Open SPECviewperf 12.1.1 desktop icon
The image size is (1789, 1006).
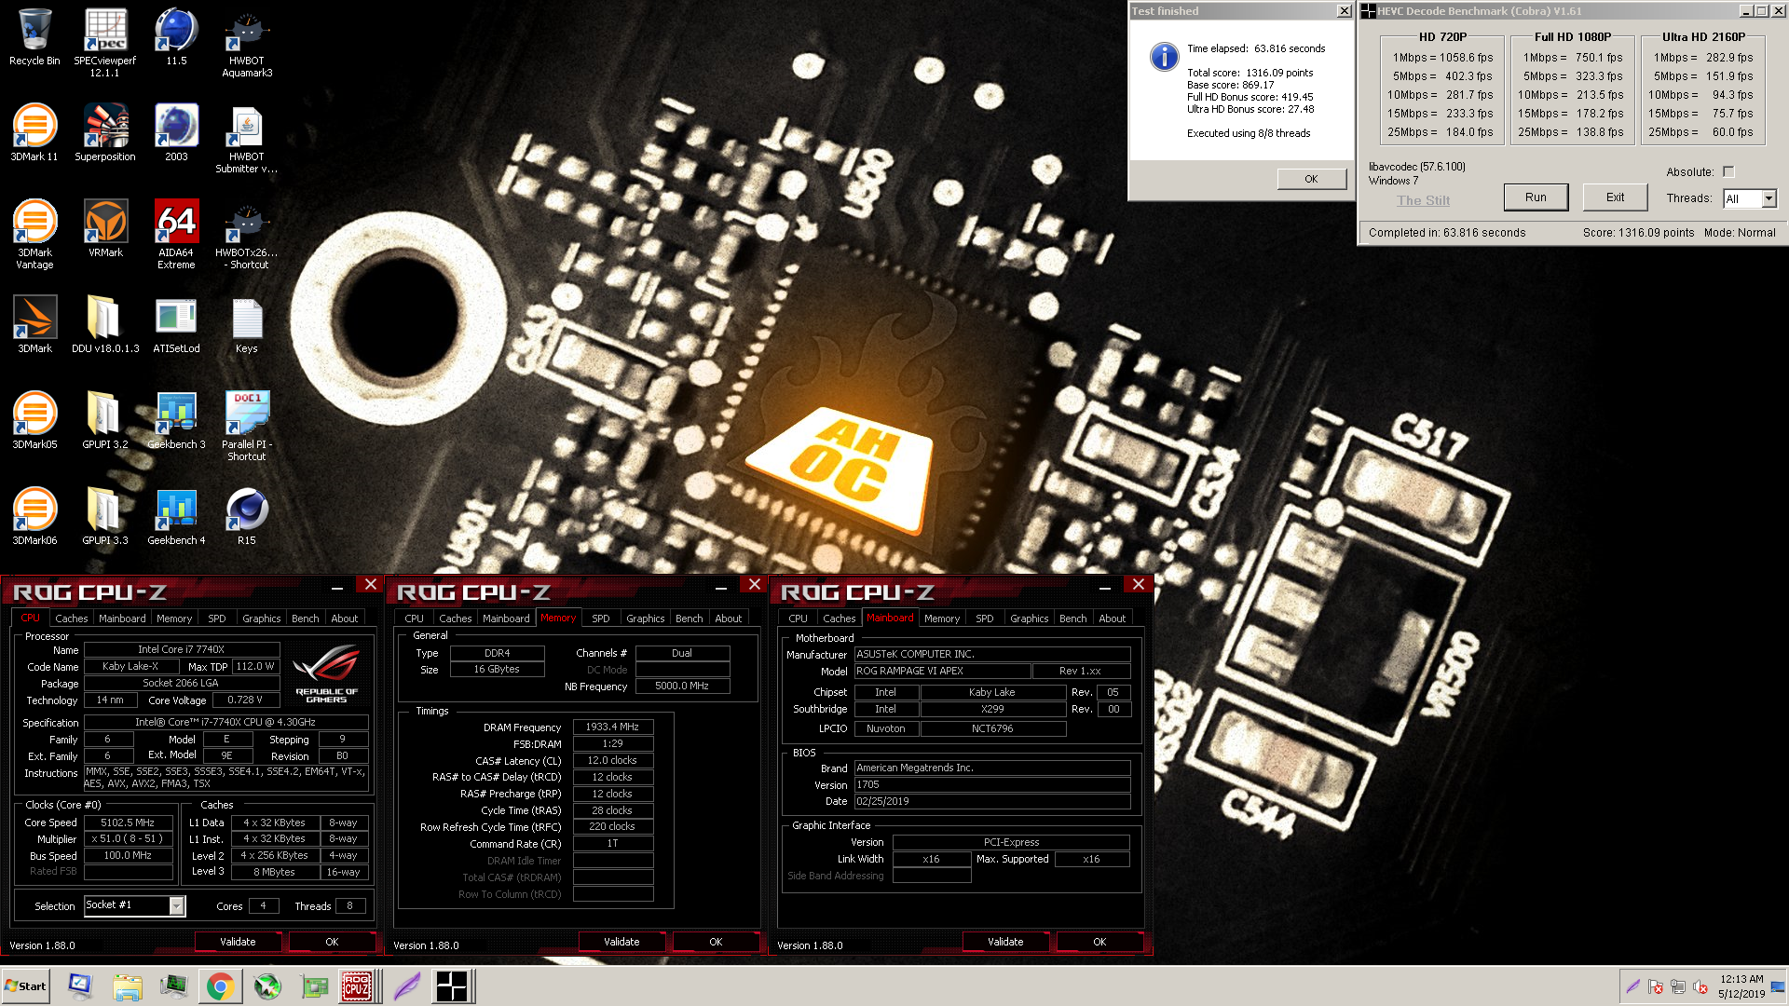(105, 43)
